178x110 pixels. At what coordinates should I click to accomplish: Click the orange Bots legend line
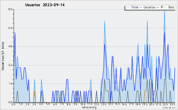tap(166, 7)
